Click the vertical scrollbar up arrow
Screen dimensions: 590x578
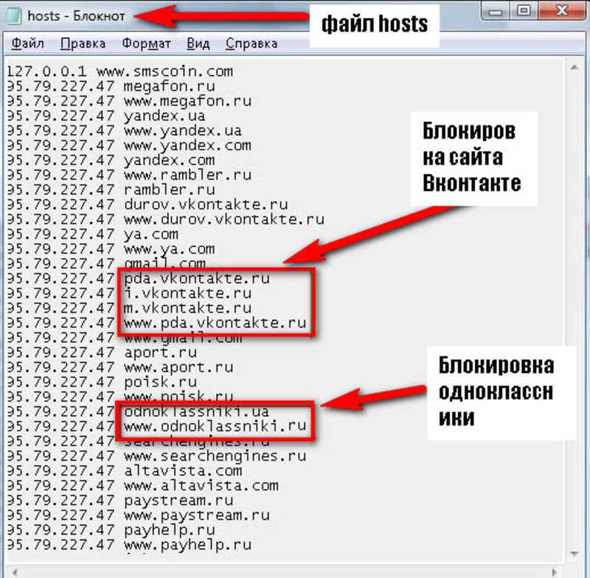(x=574, y=68)
